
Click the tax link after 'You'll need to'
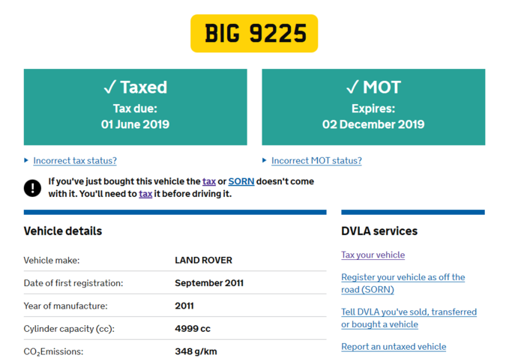click(x=145, y=194)
